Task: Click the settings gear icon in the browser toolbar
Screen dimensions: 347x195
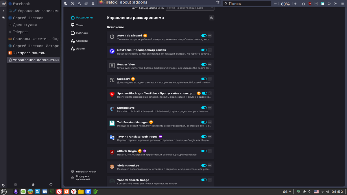Action: (x=93, y=4)
